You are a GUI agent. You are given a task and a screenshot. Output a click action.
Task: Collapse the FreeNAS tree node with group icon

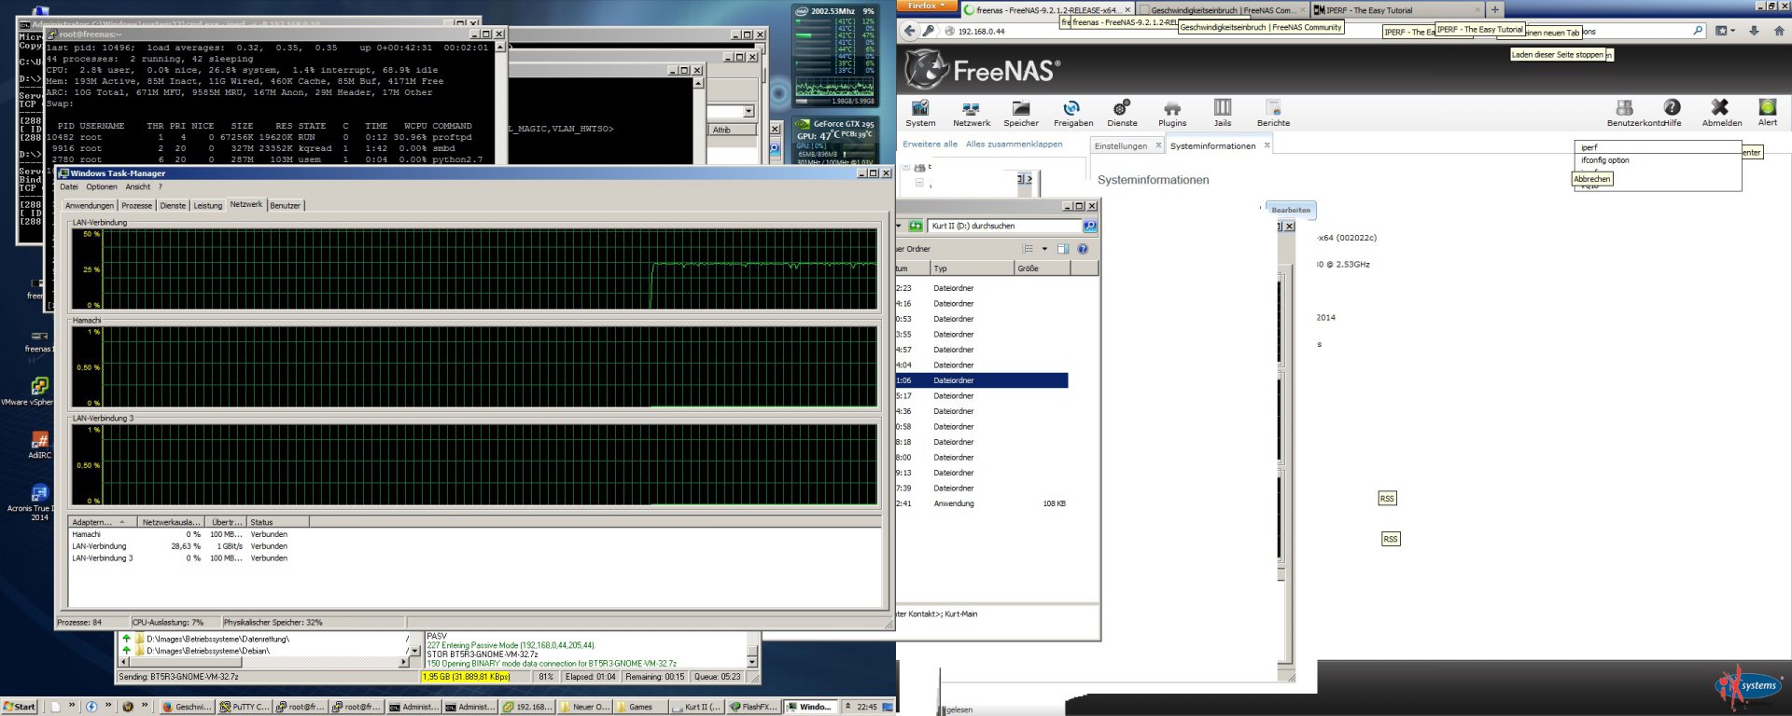[x=905, y=168]
